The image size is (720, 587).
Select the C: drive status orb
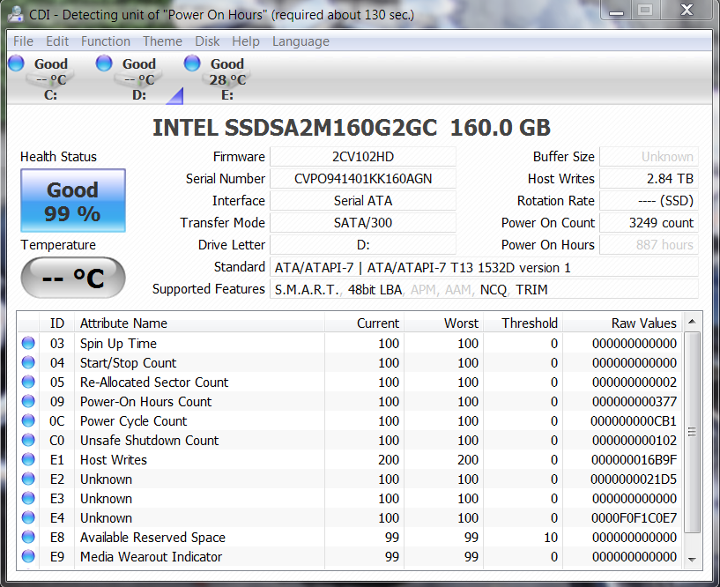17,63
